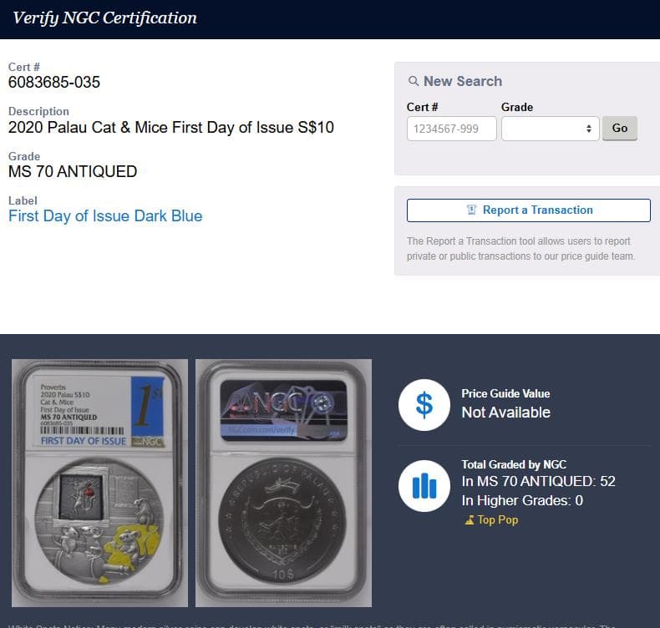The image size is (660, 628).
Task: Click the magnifier icon beside New Search
Action: click(413, 82)
